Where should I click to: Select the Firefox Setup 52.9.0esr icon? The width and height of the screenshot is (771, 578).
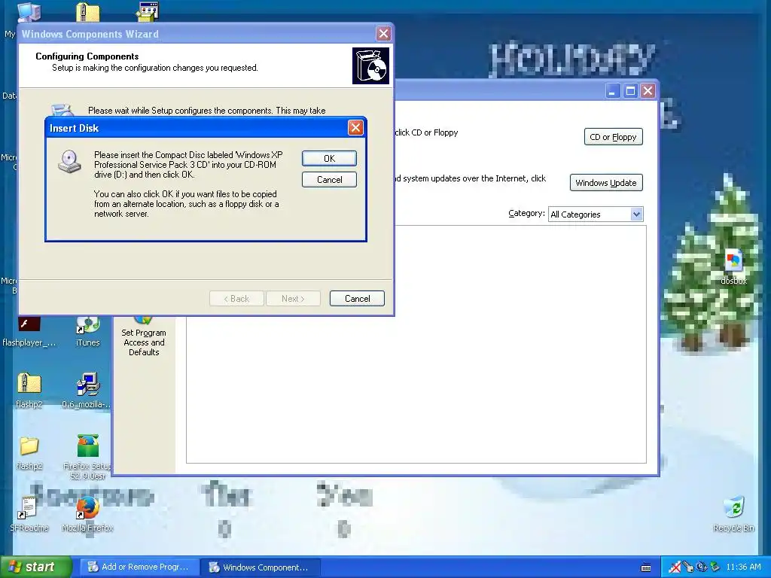[87, 456]
